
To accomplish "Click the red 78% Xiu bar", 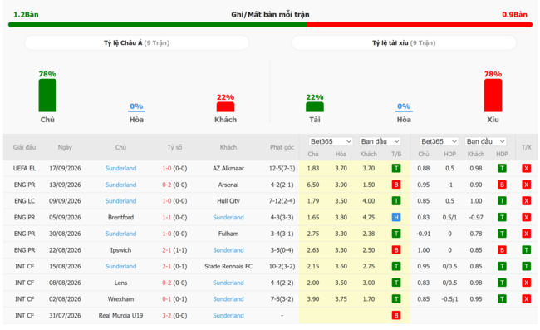I will click(x=493, y=96).
